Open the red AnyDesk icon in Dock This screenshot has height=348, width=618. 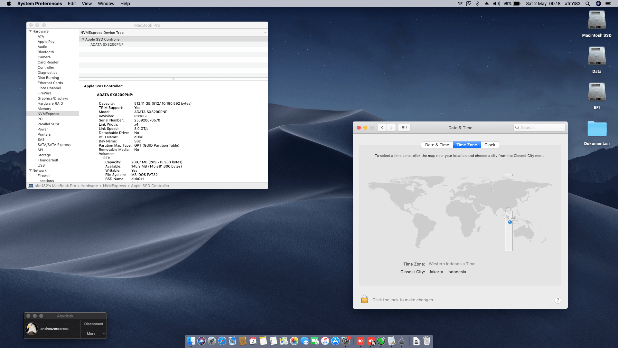(360, 341)
